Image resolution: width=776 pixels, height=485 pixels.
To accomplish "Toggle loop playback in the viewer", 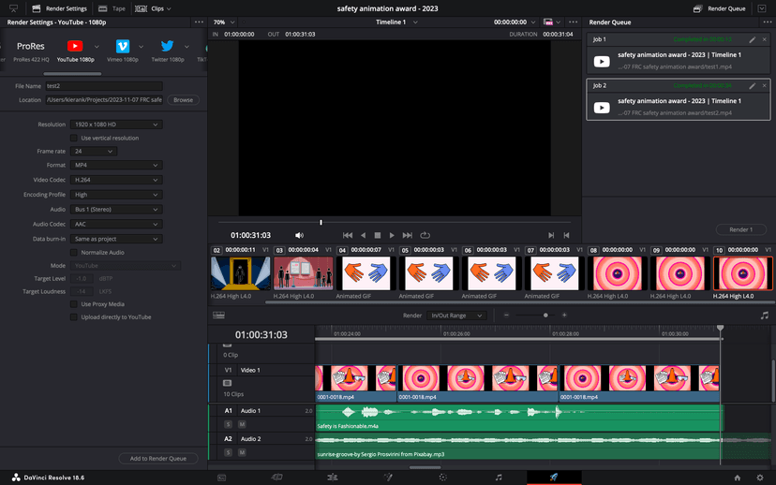I will pos(425,235).
